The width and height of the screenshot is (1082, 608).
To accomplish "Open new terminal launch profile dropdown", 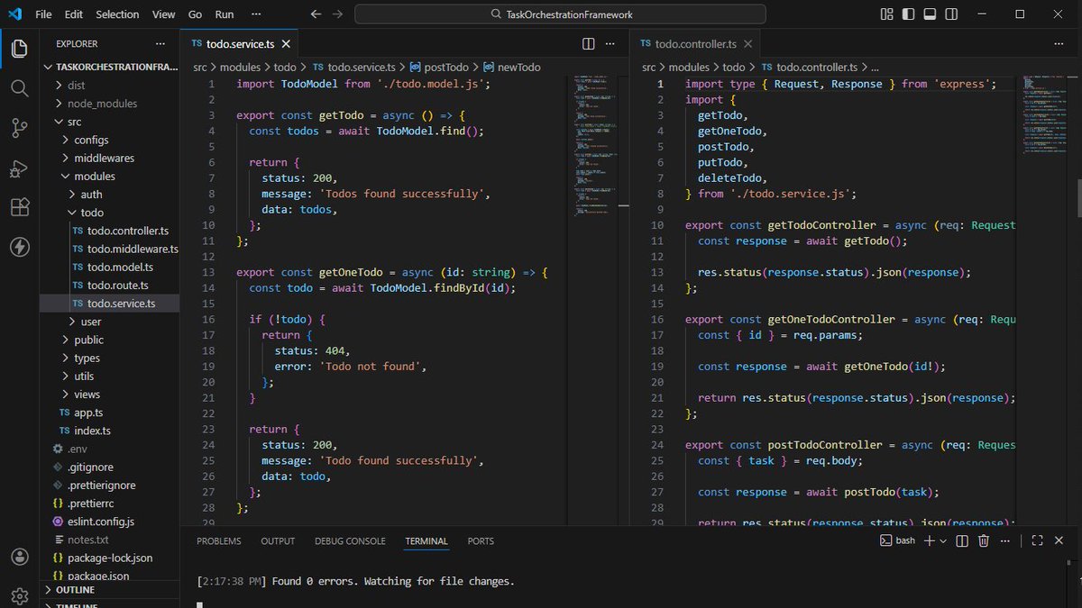I will (x=943, y=540).
